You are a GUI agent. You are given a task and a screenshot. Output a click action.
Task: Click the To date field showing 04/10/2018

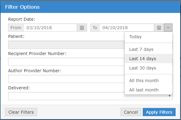tap(126, 28)
